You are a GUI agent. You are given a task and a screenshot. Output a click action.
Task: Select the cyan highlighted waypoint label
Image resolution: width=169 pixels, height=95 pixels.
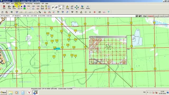point(57,49)
